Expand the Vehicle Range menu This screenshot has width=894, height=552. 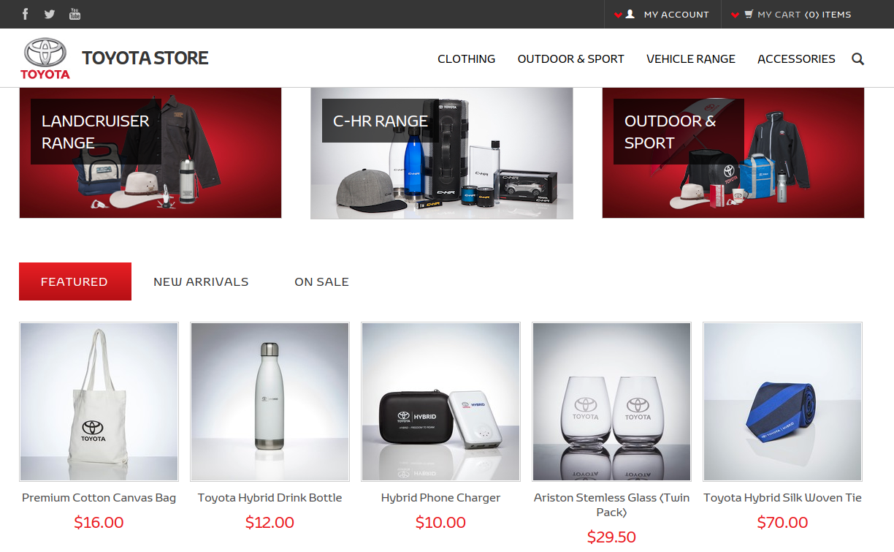691,59
